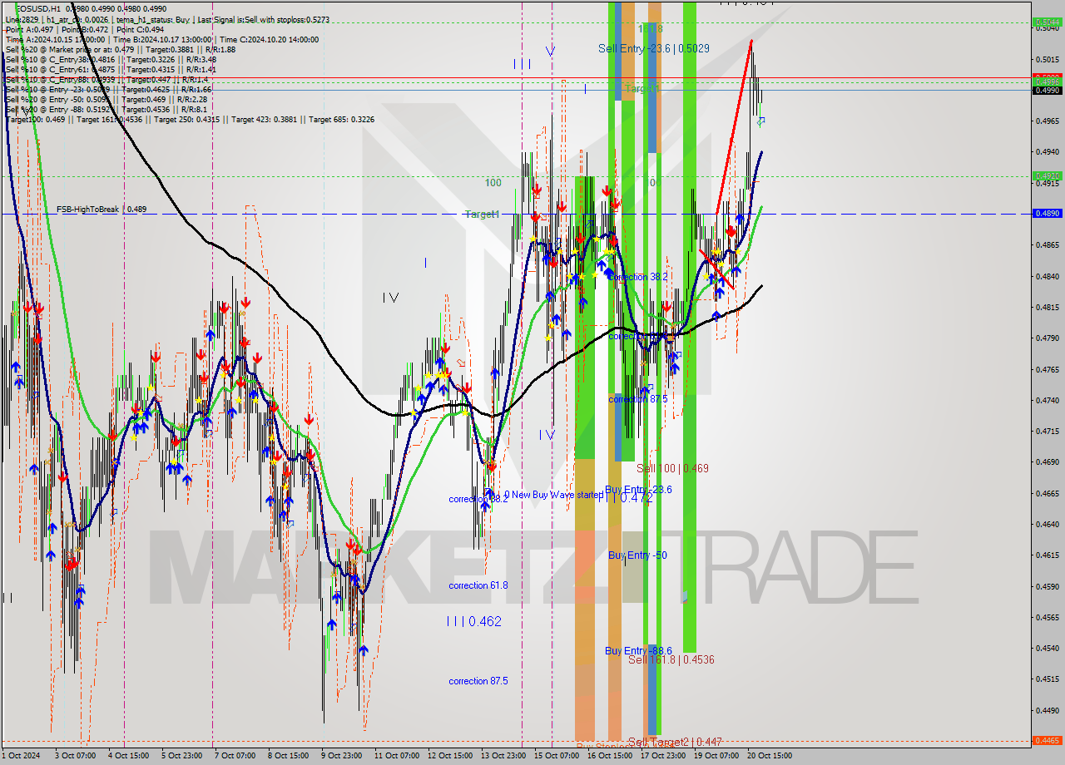Click the '4 Oct 15:00' date label

pyautogui.click(x=129, y=756)
